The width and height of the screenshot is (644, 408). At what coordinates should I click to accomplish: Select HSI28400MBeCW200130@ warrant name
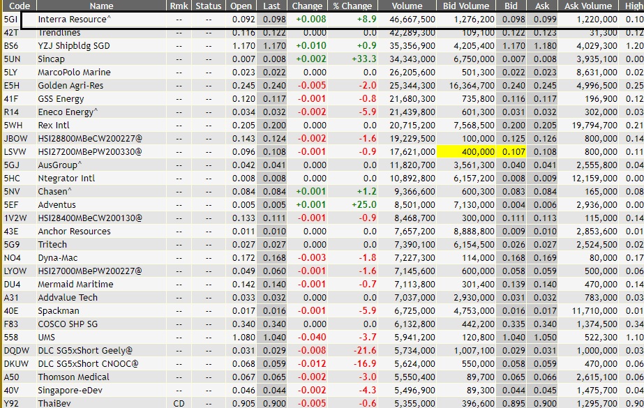(x=90, y=218)
